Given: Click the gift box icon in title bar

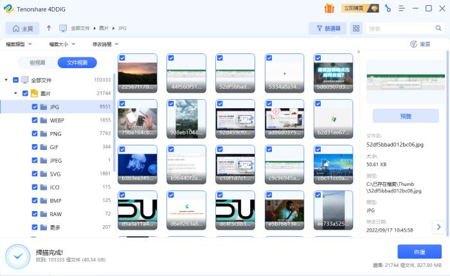Looking at the screenshot, I should [x=329, y=8].
